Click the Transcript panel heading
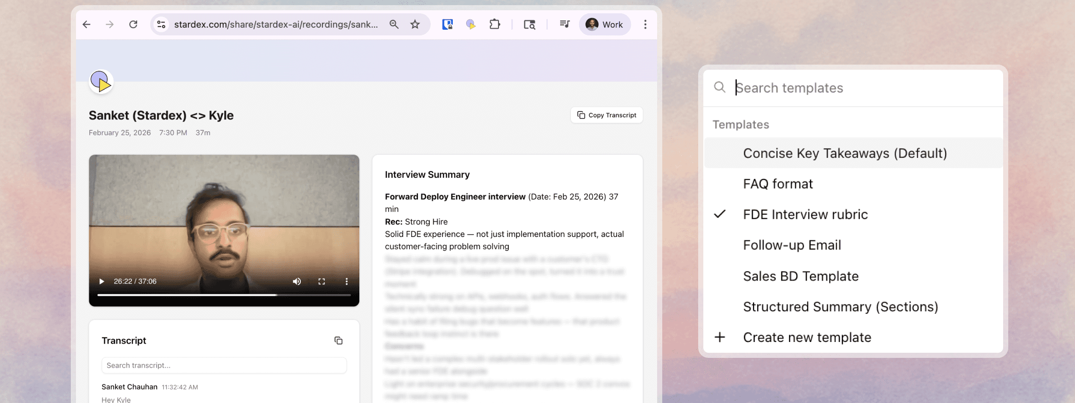1075x403 pixels. coord(124,340)
